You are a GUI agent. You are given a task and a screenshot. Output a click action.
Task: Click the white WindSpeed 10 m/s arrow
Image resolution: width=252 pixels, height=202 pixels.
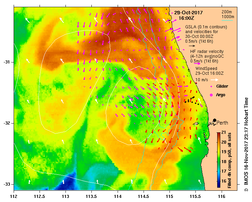[214, 80]
